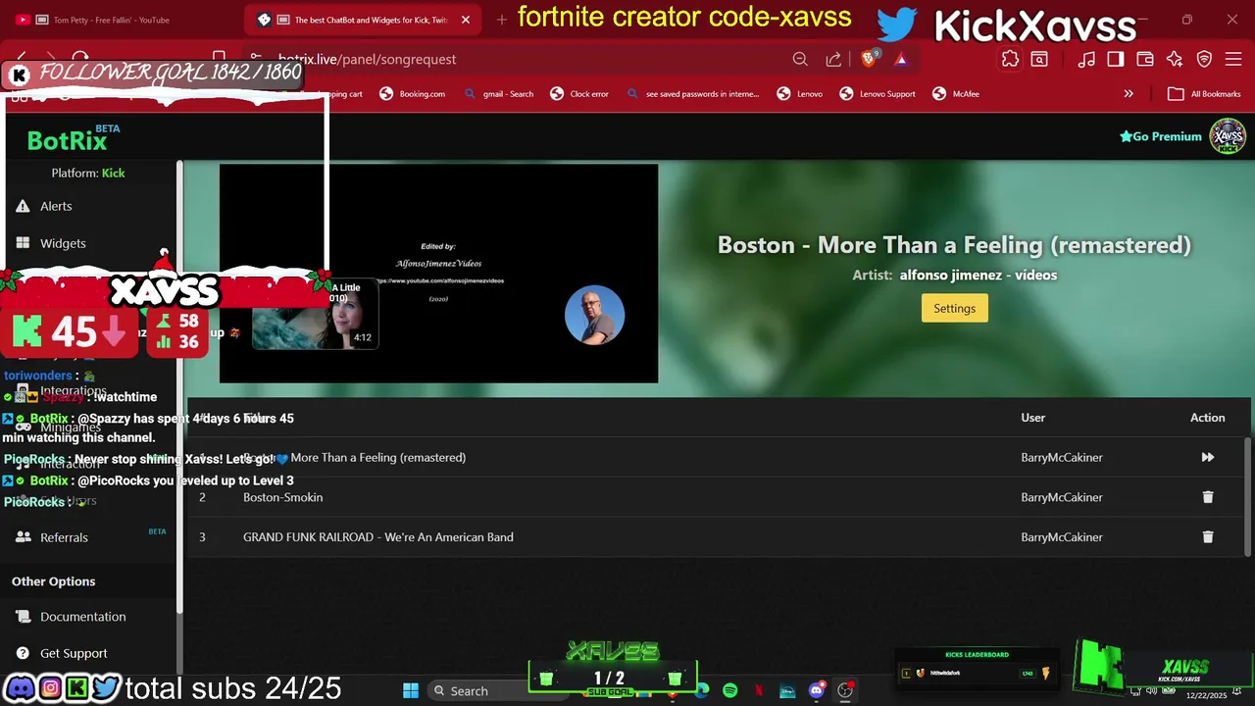This screenshot has height=706, width=1255.
Task: Open the OBS Studio taskbar icon
Action: [844, 690]
